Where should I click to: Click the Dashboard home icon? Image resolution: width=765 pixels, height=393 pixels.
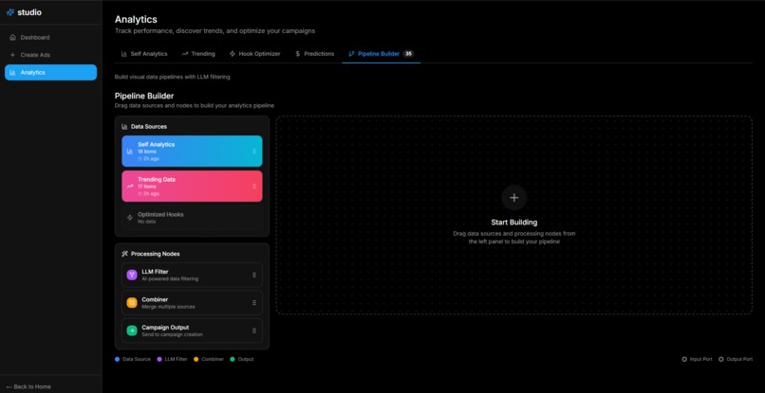(x=12, y=38)
